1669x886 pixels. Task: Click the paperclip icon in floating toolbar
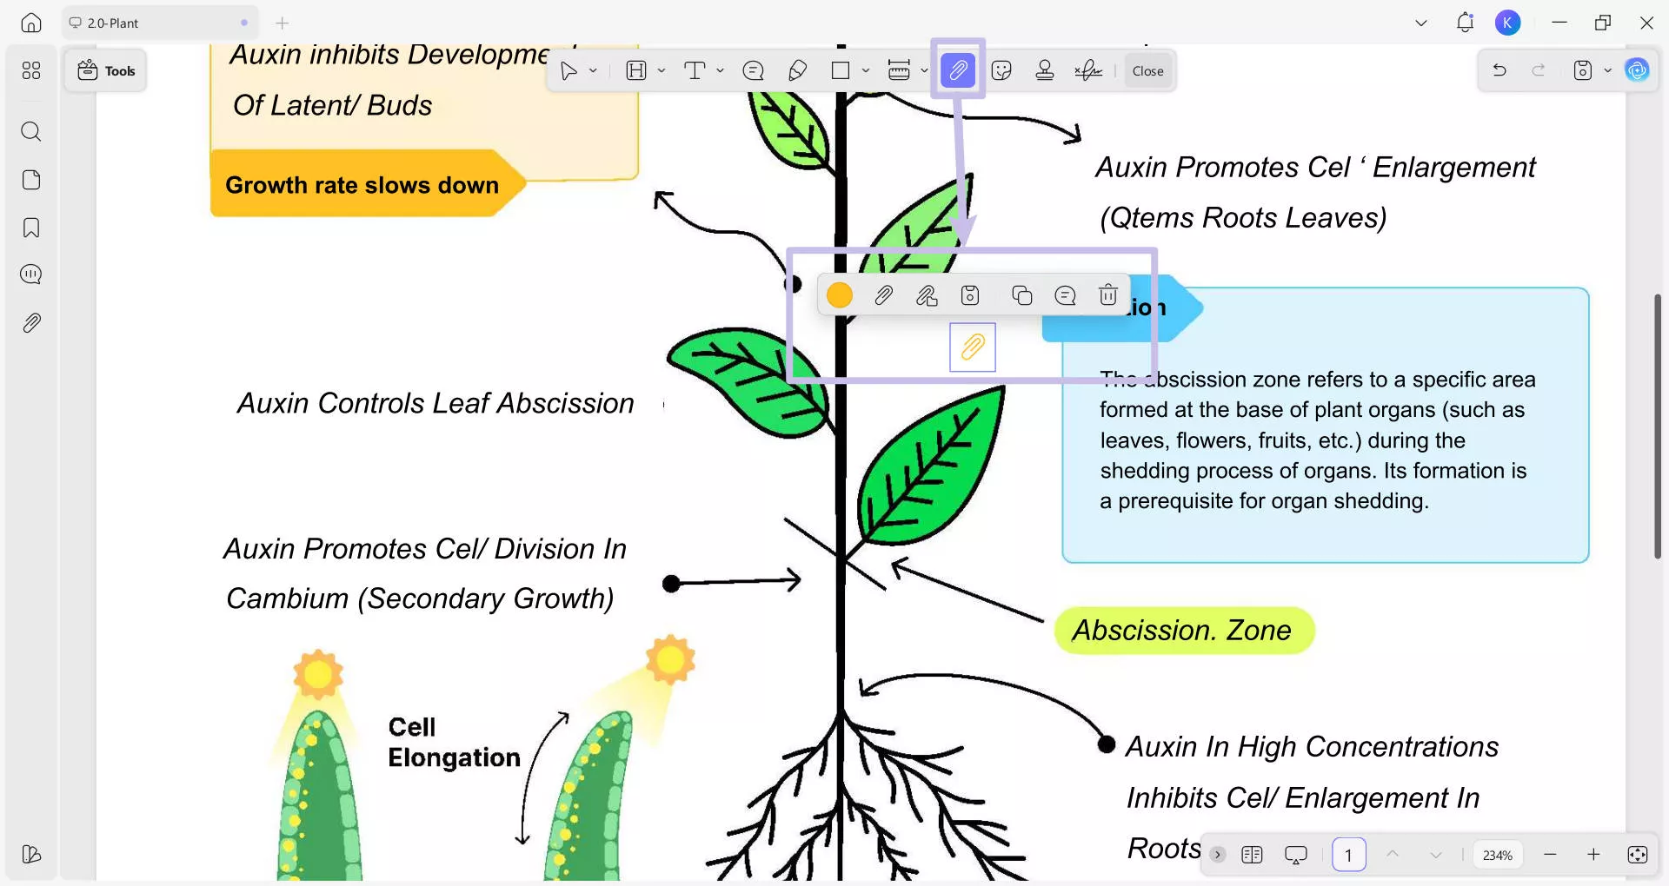pyautogui.click(x=883, y=296)
